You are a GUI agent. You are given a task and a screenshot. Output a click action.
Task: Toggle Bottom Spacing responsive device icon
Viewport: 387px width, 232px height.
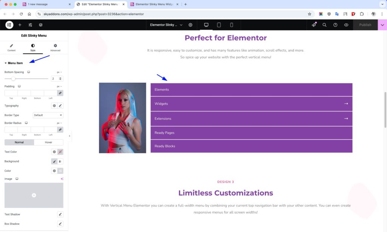[29, 72]
